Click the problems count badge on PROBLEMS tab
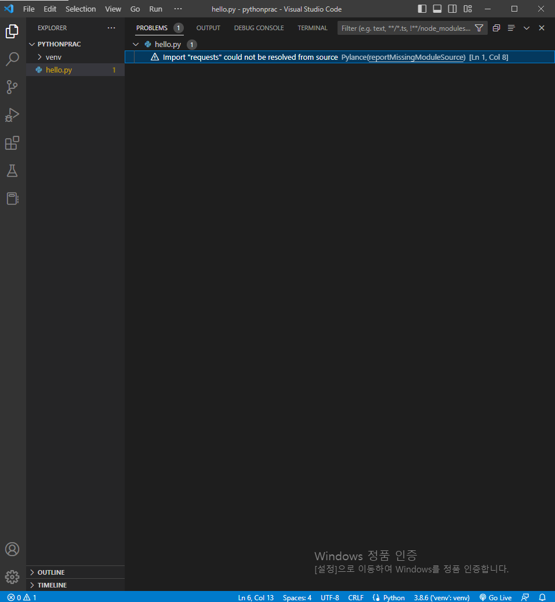The width and height of the screenshot is (555, 602). tap(179, 28)
